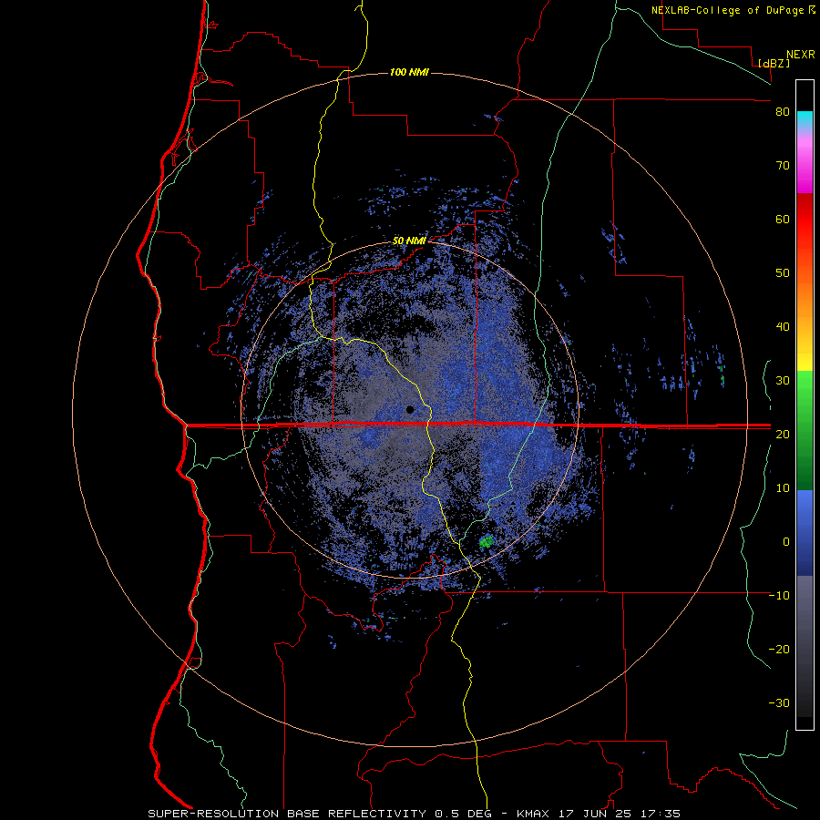Click the 20 dBZ scale value

pos(783,434)
